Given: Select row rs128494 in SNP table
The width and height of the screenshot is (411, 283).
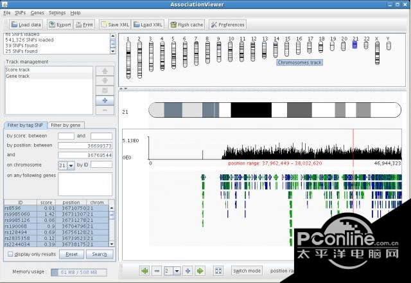Looking at the screenshot, I should click(x=57, y=232).
